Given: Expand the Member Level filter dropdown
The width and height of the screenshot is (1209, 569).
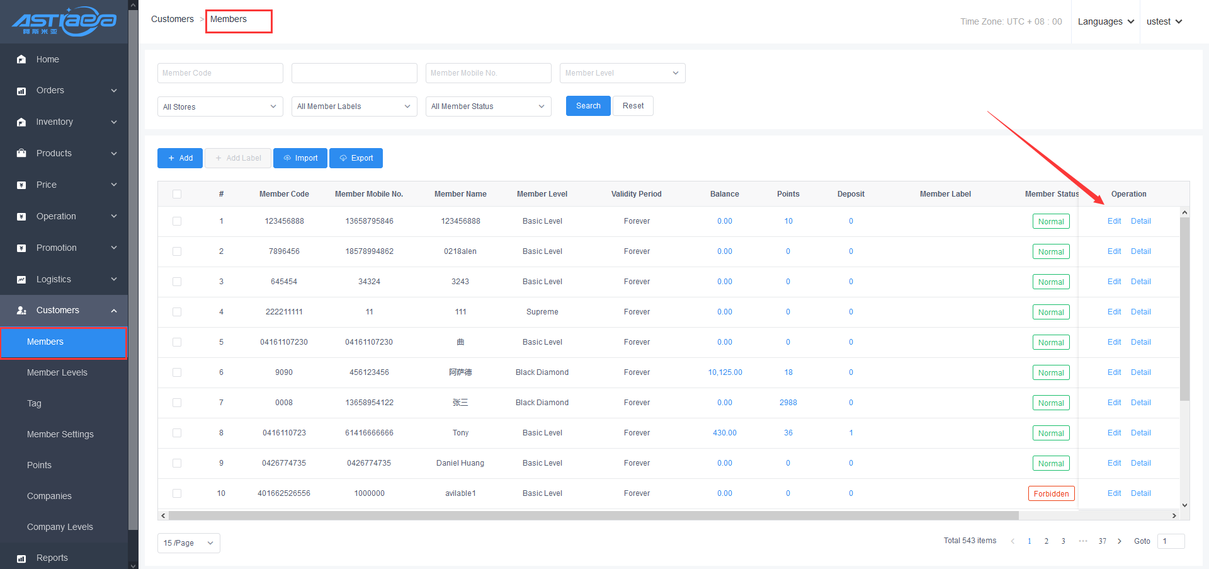Looking at the screenshot, I should (622, 73).
